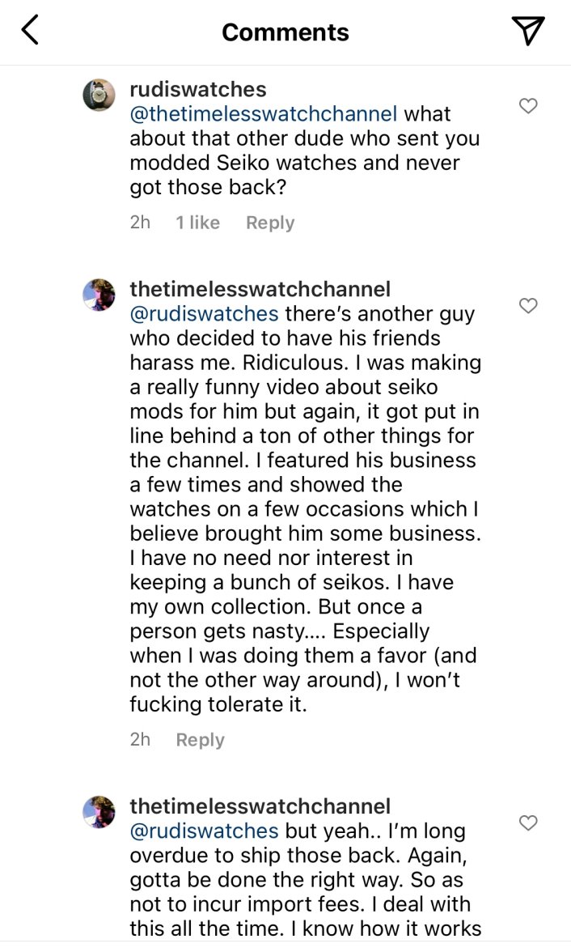Reply to rudiswatches' comment
The width and height of the screenshot is (571, 952).
[x=270, y=223]
